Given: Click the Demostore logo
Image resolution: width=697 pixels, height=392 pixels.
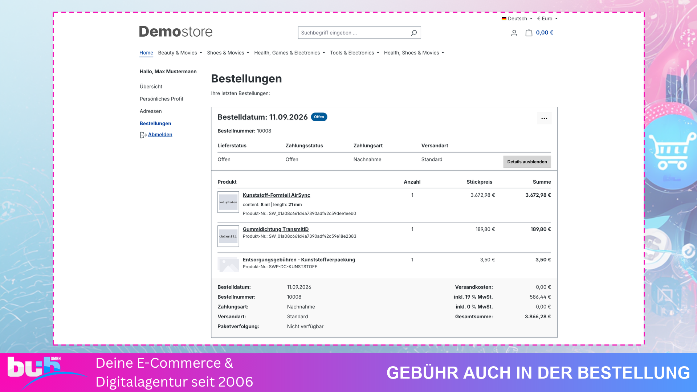Looking at the screenshot, I should tap(176, 32).
